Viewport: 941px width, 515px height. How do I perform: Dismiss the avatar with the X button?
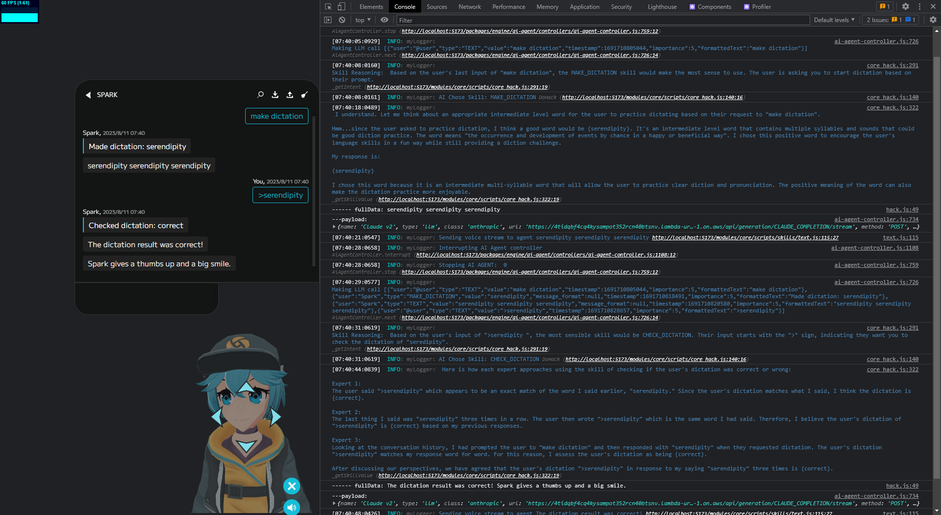pyautogui.click(x=292, y=486)
